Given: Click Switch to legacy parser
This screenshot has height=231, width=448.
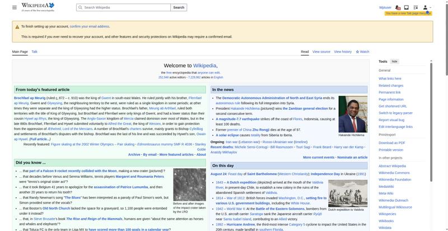Looking at the screenshot, I should pyautogui.click(x=395, y=113).
